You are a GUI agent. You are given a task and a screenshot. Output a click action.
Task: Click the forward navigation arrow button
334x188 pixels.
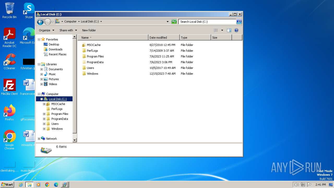point(47,22)
